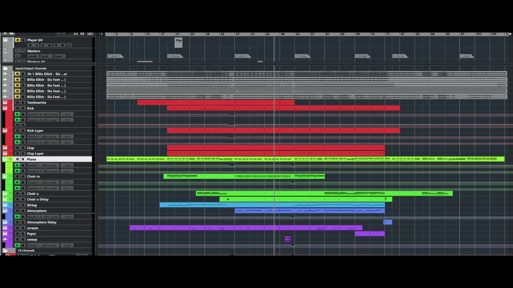
Task: Open the Kick Sends:1 automation parameter dropdown
Action: [x=43, y=114]
